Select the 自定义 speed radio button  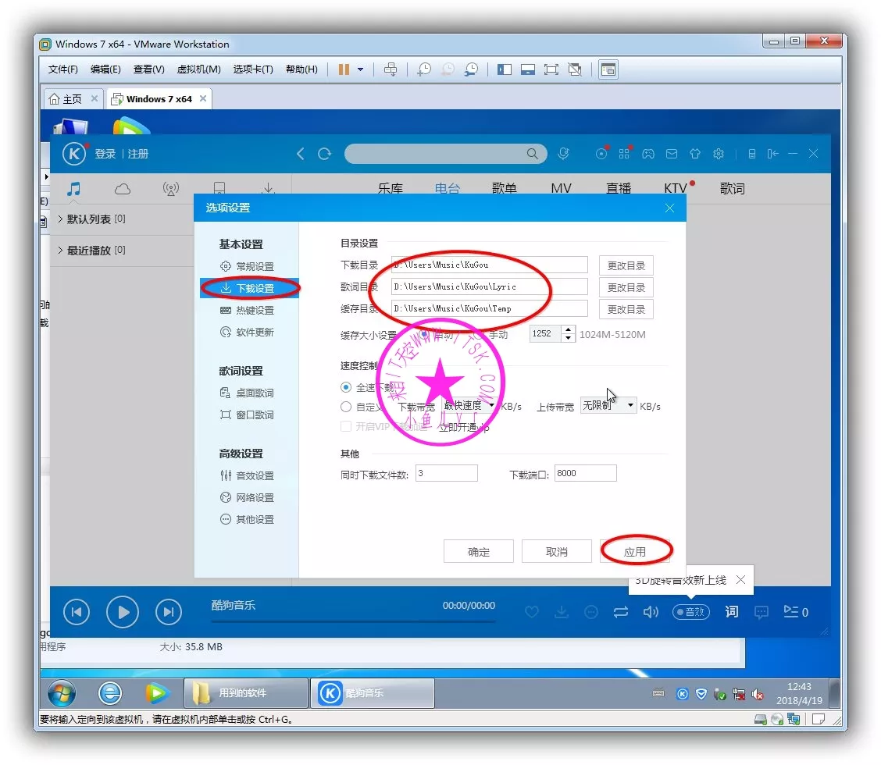tap(346, 407)
